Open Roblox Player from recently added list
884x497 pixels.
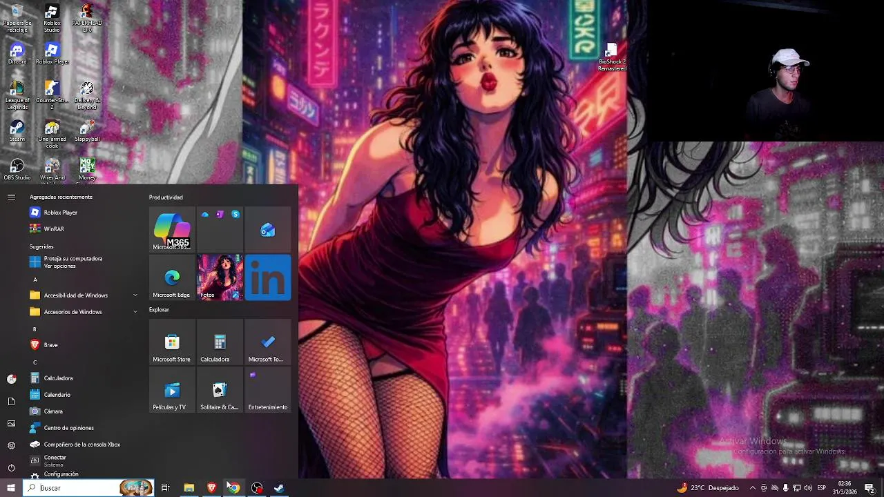[x=83, y=213]
